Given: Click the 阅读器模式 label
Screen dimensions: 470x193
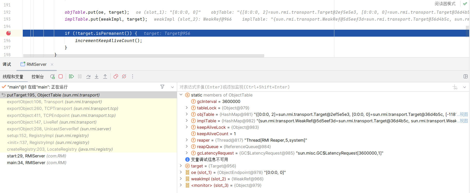Looking at the screenshot, I should [x=445, y=4].
